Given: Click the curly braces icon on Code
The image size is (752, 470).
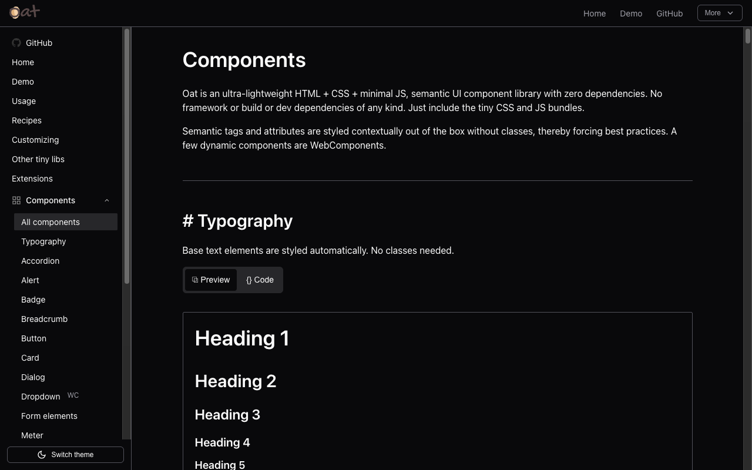Looking at the screenshot, I should [249, 280].
